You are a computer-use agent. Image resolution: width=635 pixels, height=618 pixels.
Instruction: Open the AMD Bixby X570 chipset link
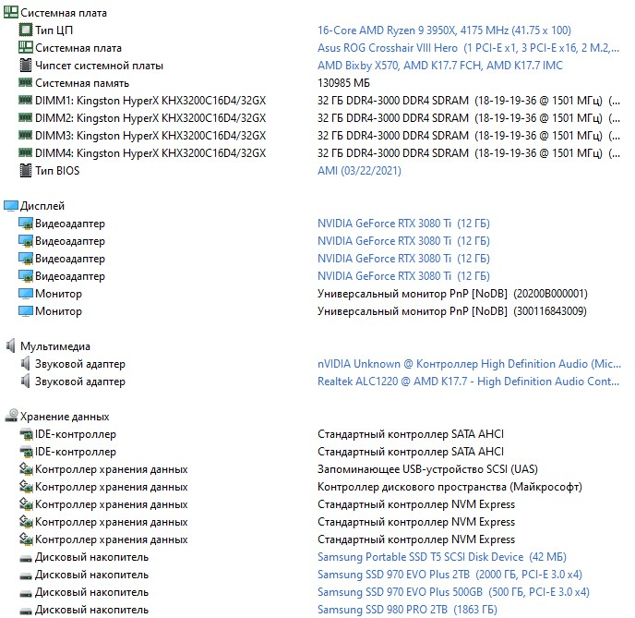click(440, 66)
